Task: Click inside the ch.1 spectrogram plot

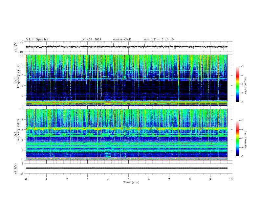Action: tap(126, 80)
